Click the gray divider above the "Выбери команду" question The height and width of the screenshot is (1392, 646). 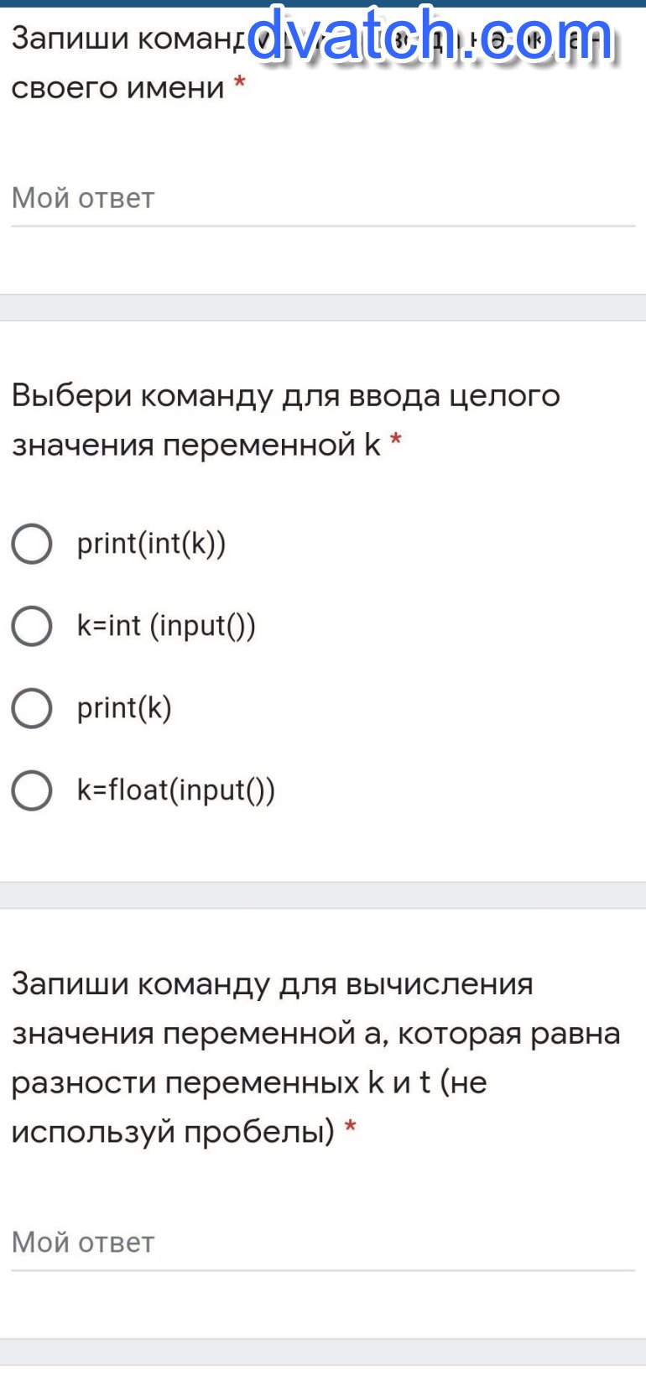pos(323,307)
